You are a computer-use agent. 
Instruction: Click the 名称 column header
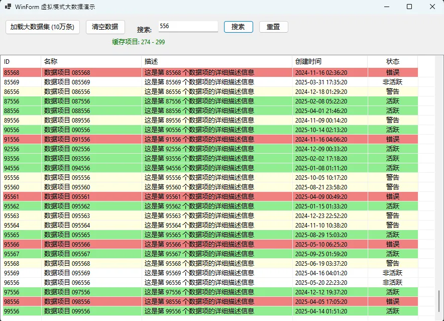[90, 61]
